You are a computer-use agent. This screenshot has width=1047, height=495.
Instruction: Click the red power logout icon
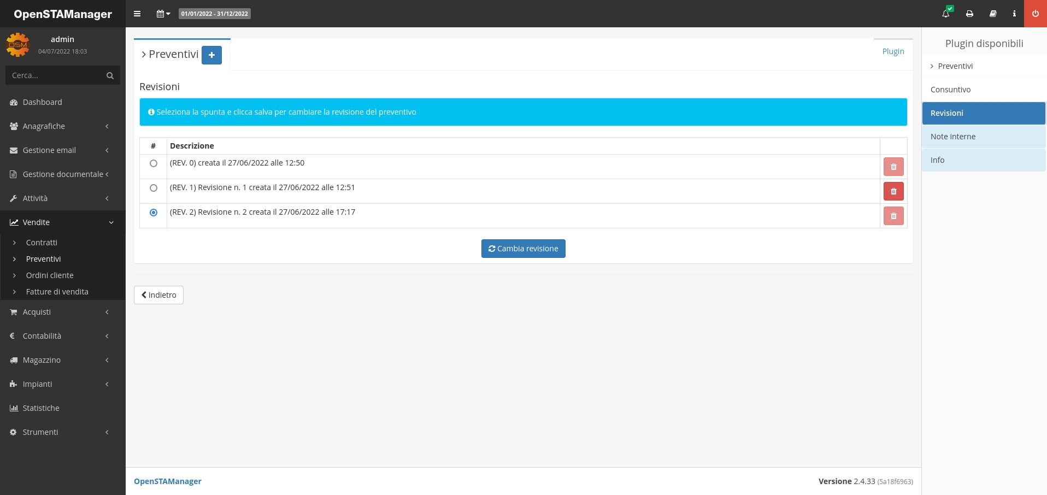pyautogui.click(x=1035, y=14)
